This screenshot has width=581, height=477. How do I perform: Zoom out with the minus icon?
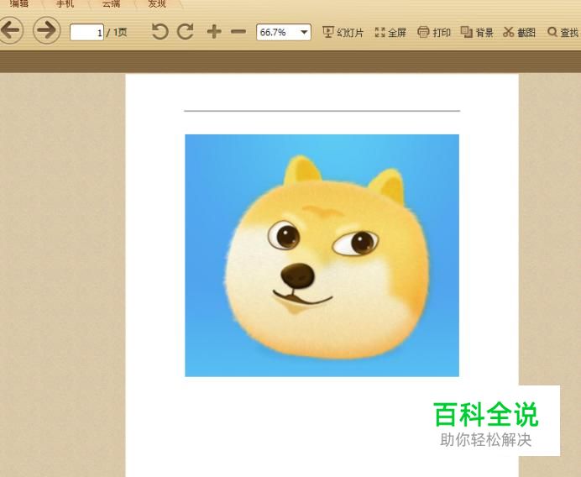pos(238,32)
